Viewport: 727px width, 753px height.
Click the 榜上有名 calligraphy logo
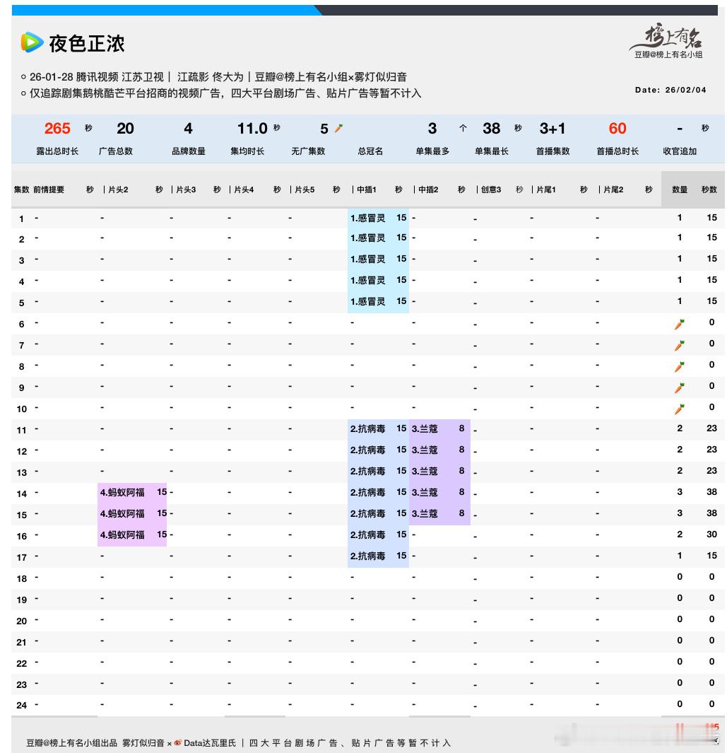[x=668, y=37]
